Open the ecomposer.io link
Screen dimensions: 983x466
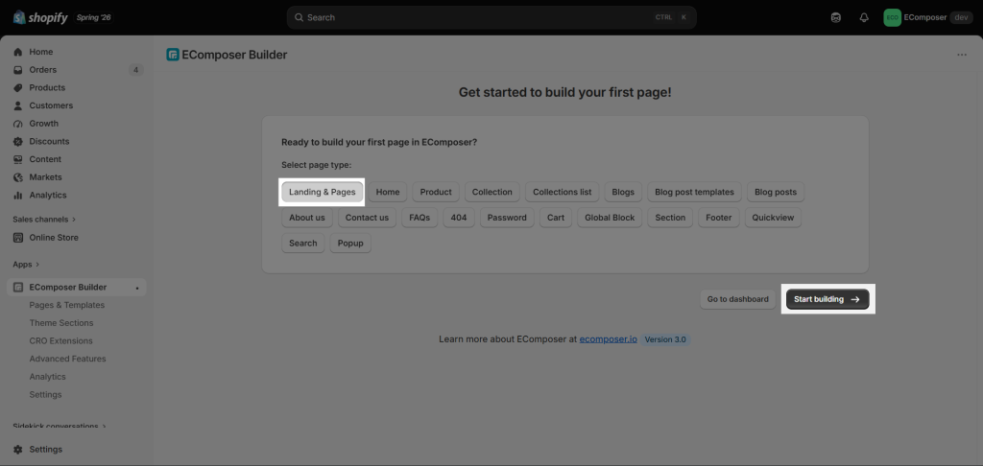[608, 339]
